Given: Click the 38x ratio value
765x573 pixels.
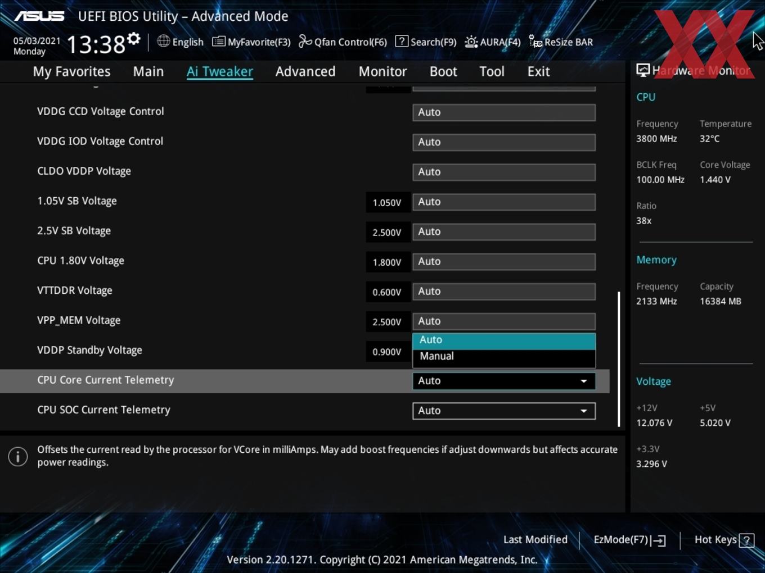Looking at the screenshot, I should coord(644,221).
